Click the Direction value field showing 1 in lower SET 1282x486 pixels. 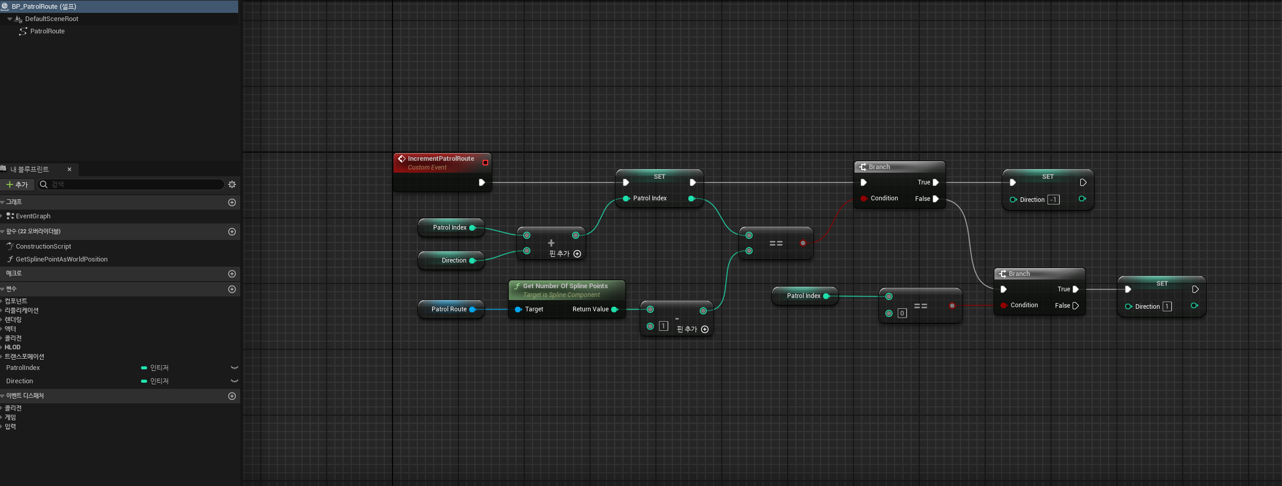pos(1167,307)
